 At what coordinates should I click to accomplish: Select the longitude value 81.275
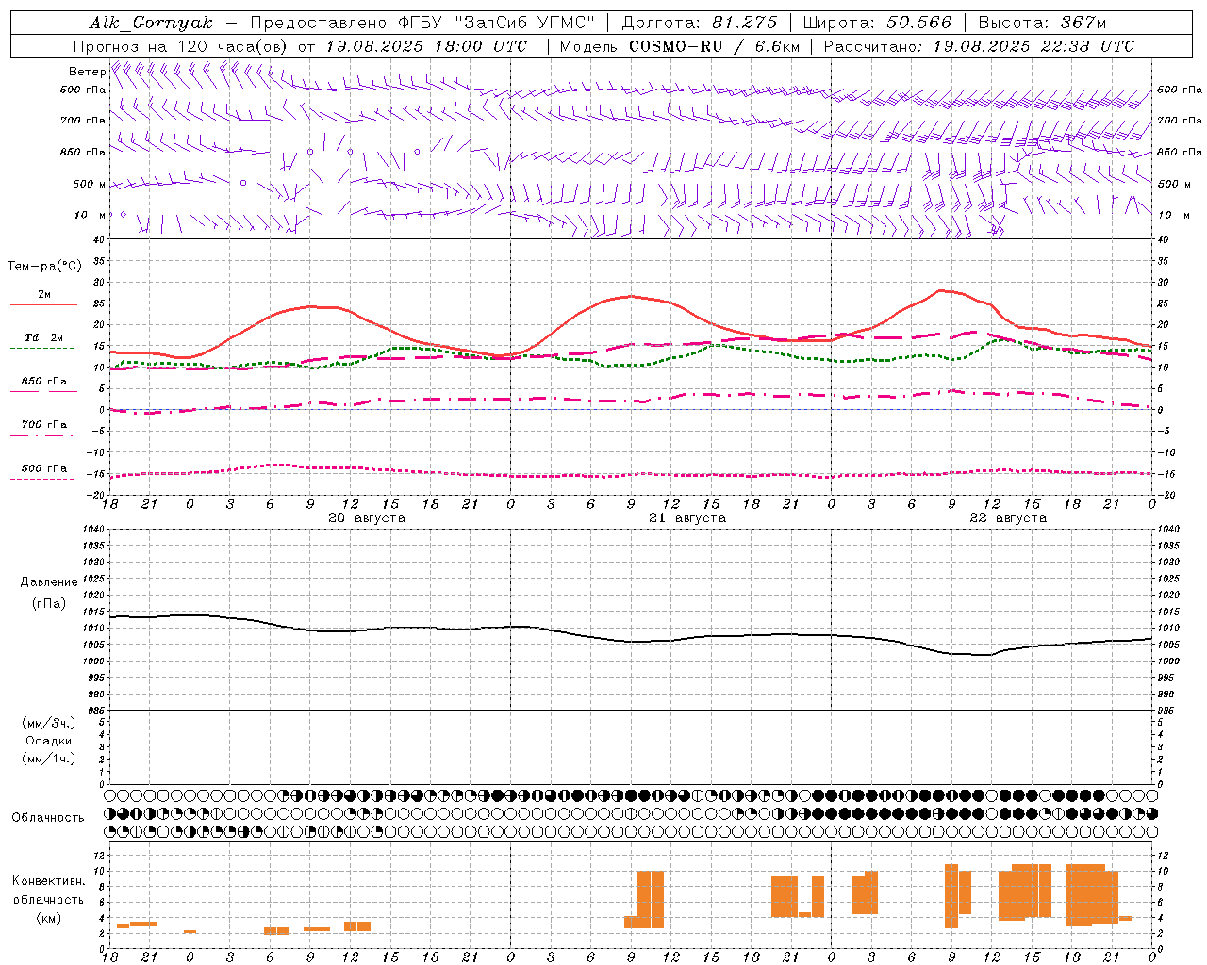point(745,23)
